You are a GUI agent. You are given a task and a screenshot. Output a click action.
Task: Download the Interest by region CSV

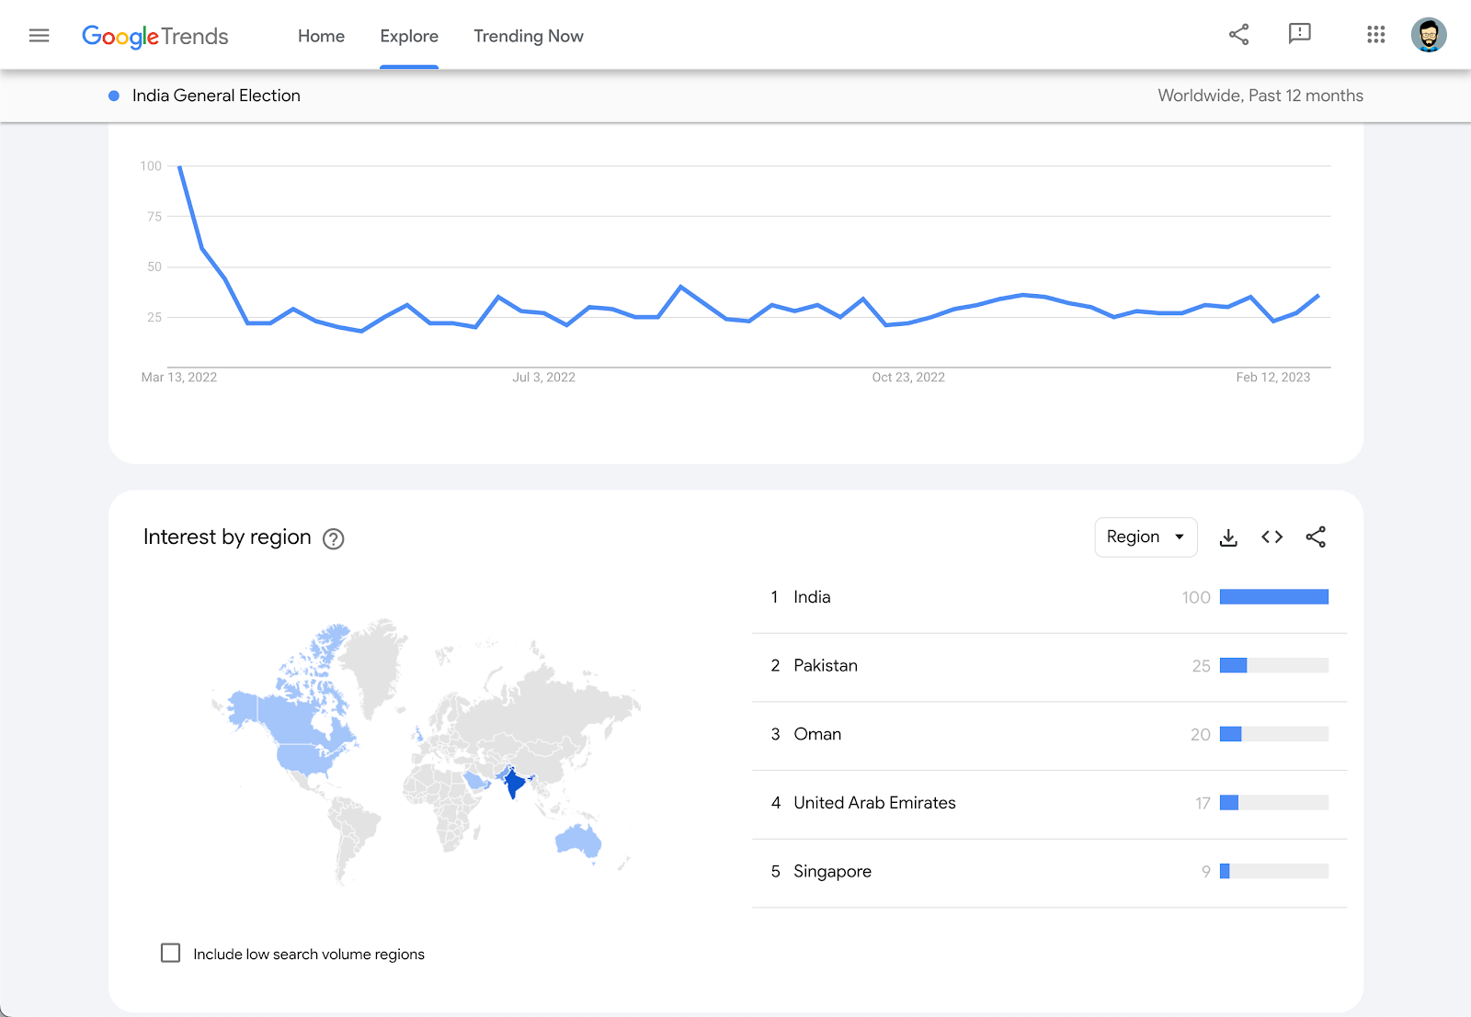[1228, 537]
